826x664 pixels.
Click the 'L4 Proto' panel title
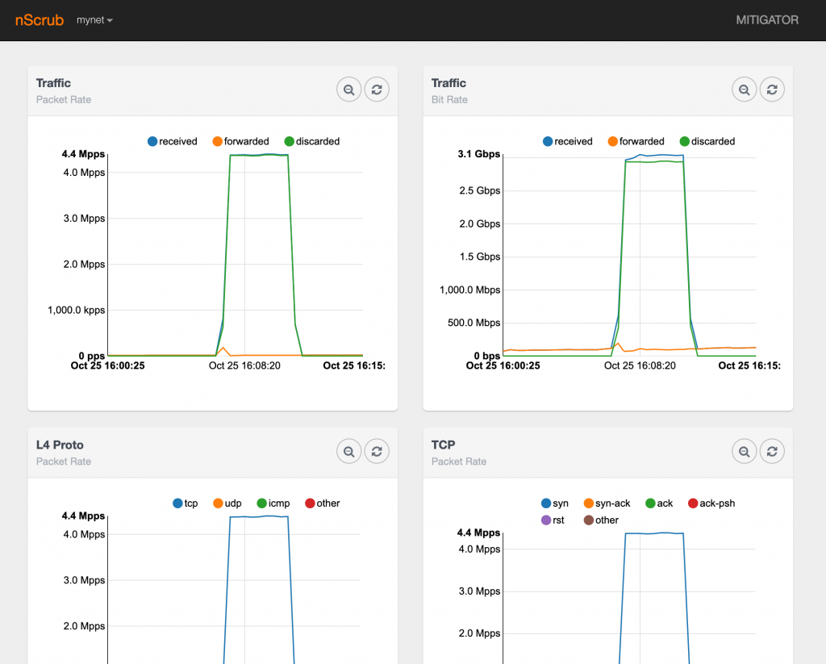coord(60,445)
